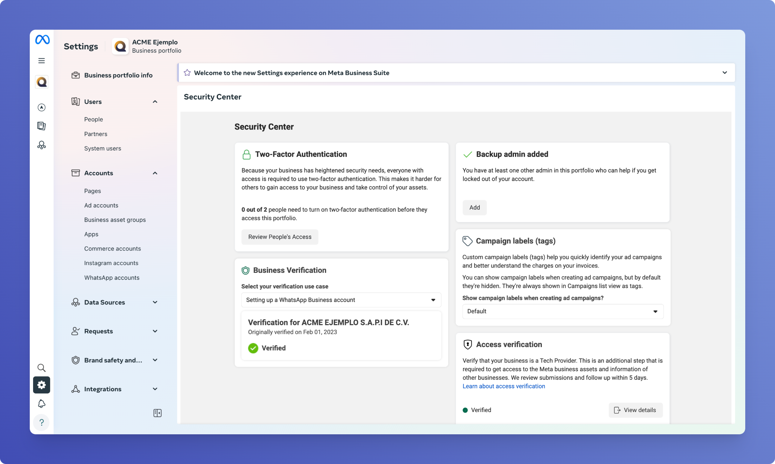The width and height of the screenshot is (775, 464).
Task: Click the View details button
Action: coord(635,410)
